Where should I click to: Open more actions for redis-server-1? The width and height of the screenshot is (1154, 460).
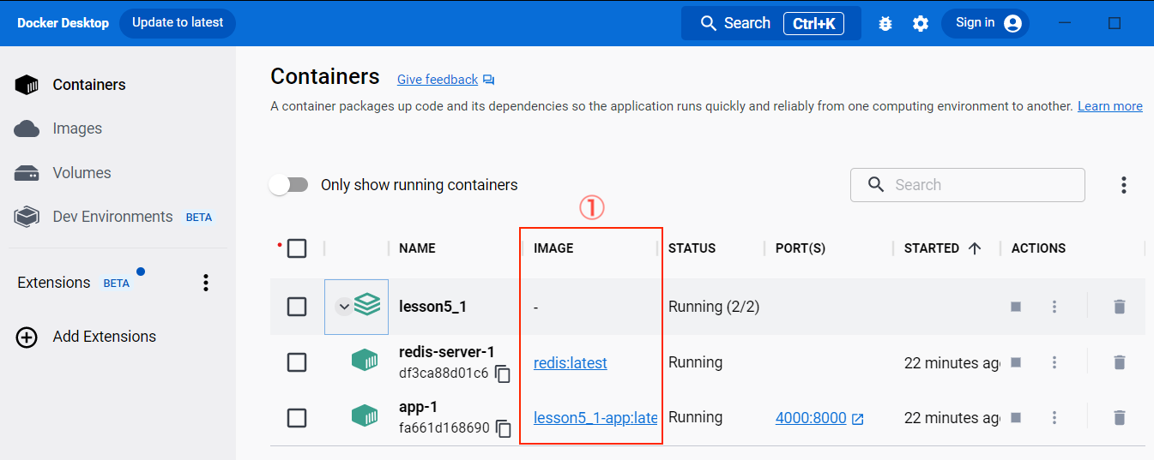pyautogui.click(x=1054, y=362)
